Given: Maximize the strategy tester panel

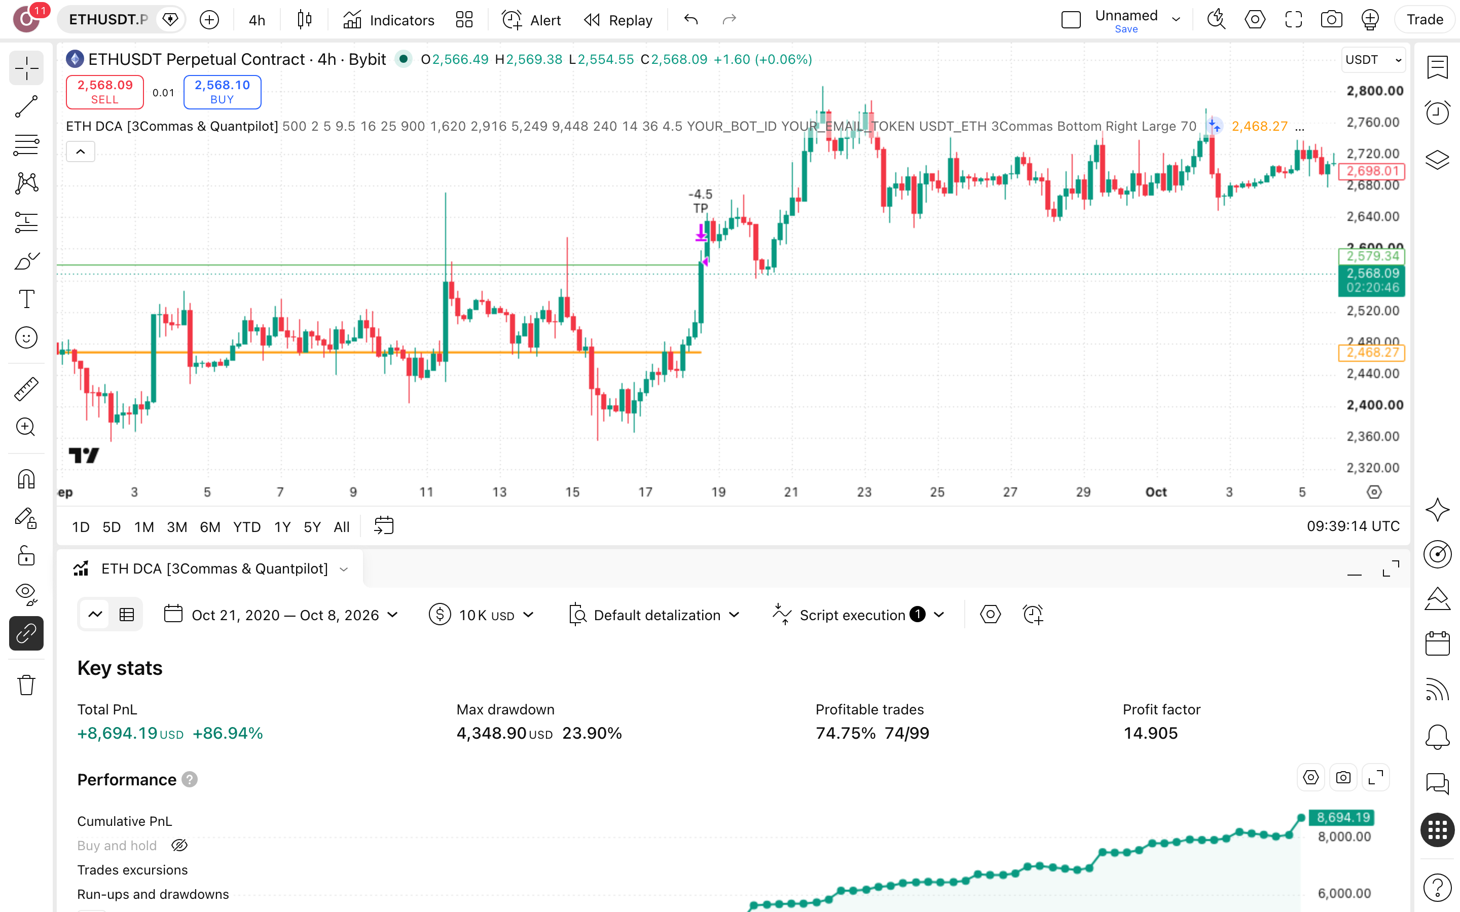Looking at the screenshot, I should [x=1391, y=569].
